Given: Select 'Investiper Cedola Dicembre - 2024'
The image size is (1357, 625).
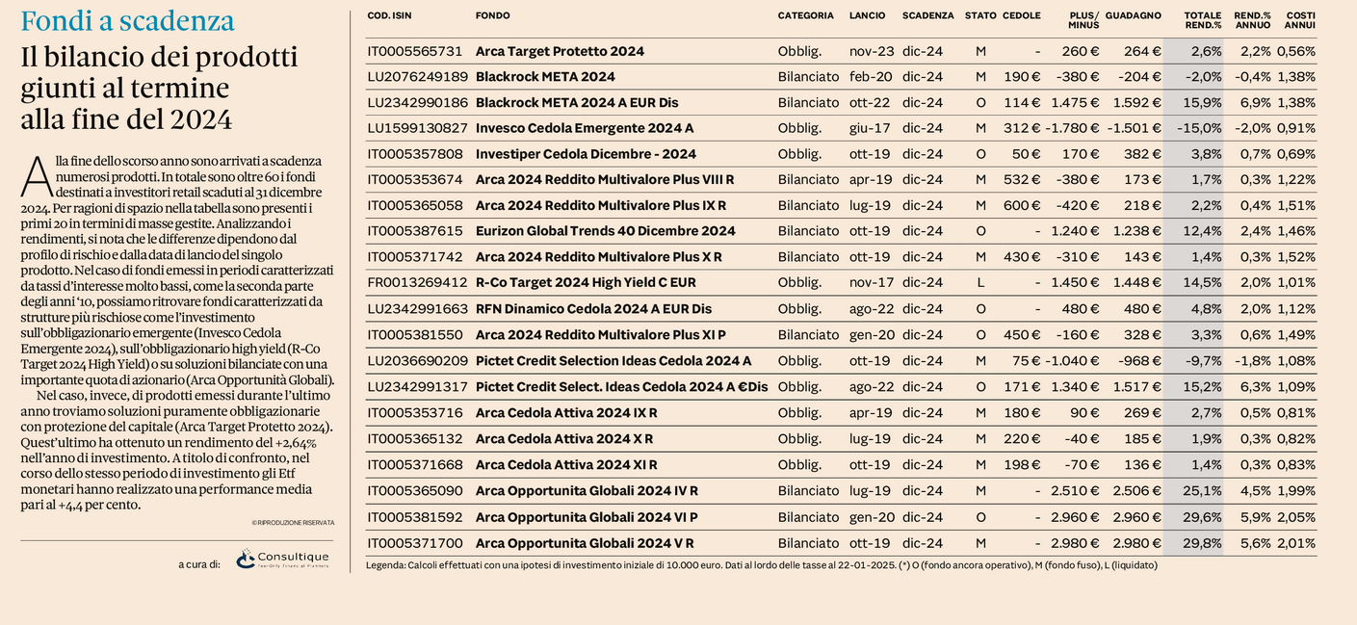Looking at the screenshot, I should [x=586, y=154].
